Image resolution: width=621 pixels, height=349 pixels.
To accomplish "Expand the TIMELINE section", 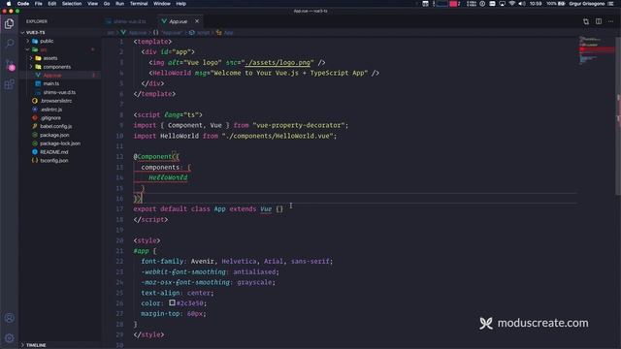I will 60,345.
